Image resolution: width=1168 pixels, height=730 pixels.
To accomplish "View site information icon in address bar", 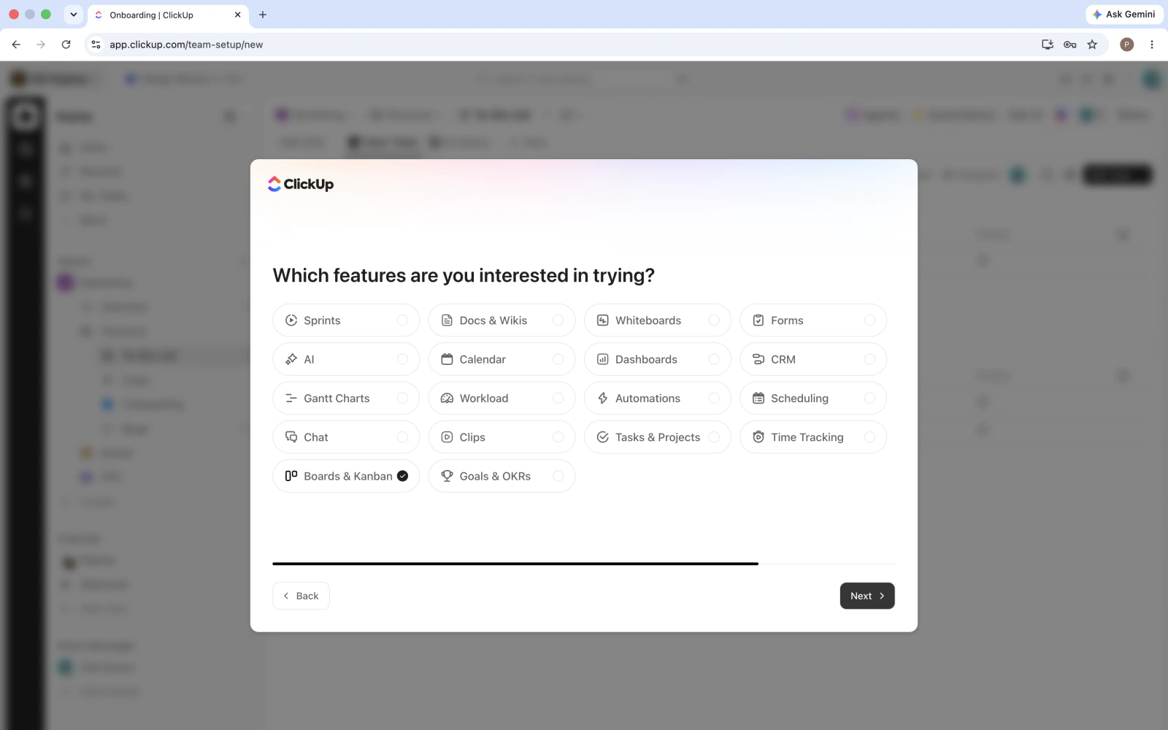I will [96, 45].
